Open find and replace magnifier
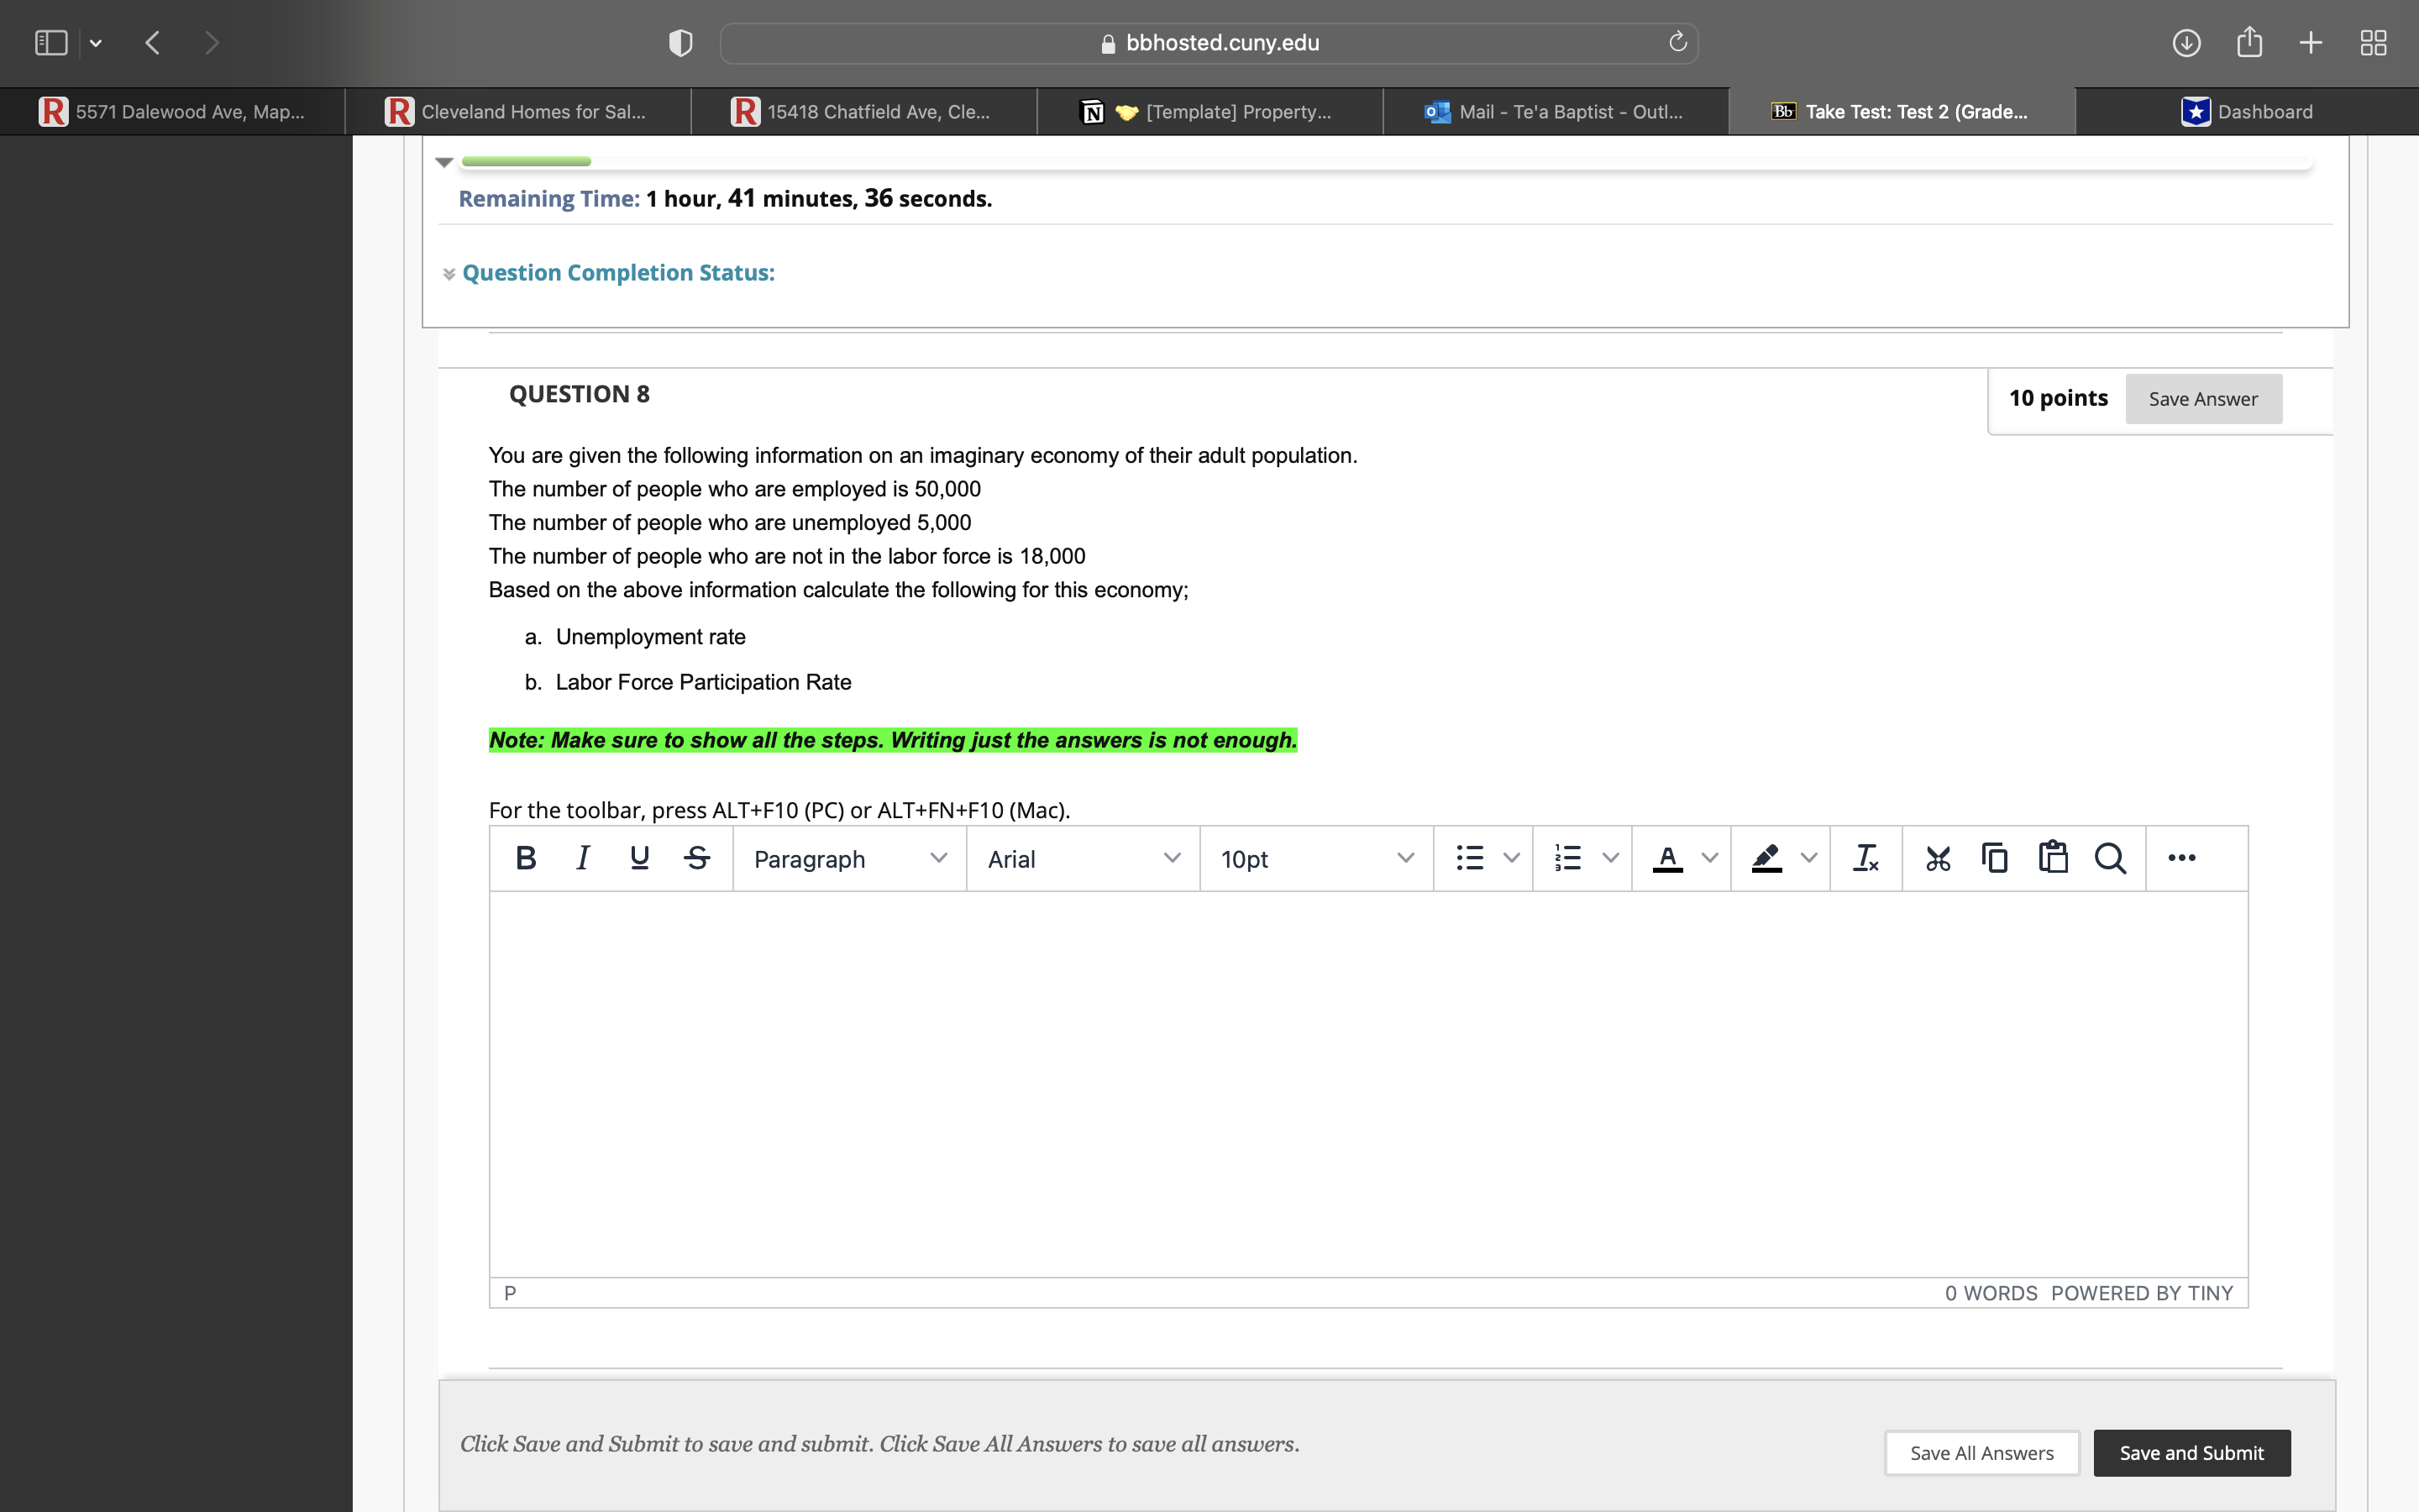The width and height of the screenshot is (2419, 1512). point(2109,858)
